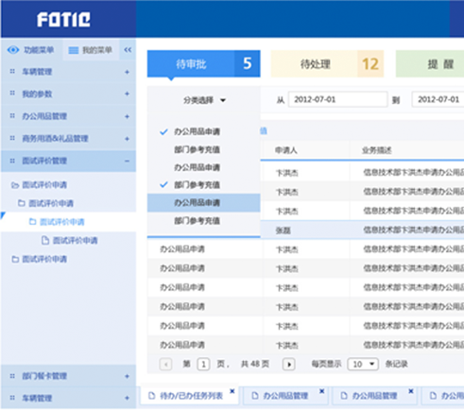Click the grip icon beside 办公用品管理 menu

pyautogui.click(x=12, y=116)
